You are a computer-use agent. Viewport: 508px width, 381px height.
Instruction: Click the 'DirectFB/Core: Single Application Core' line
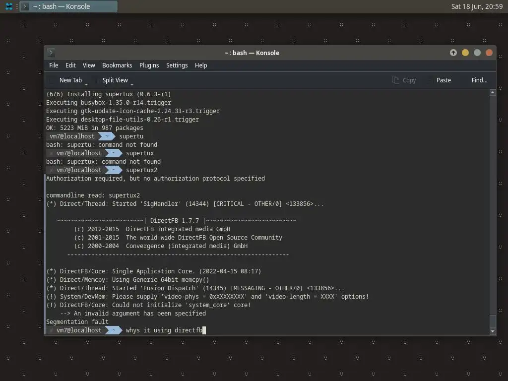click(154, 271)
